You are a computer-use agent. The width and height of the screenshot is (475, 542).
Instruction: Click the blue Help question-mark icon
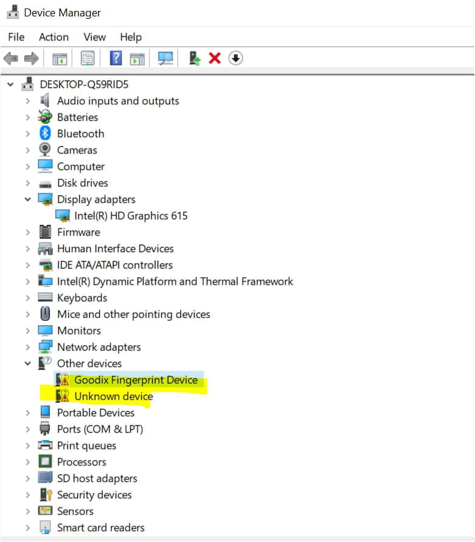point(116,58)
